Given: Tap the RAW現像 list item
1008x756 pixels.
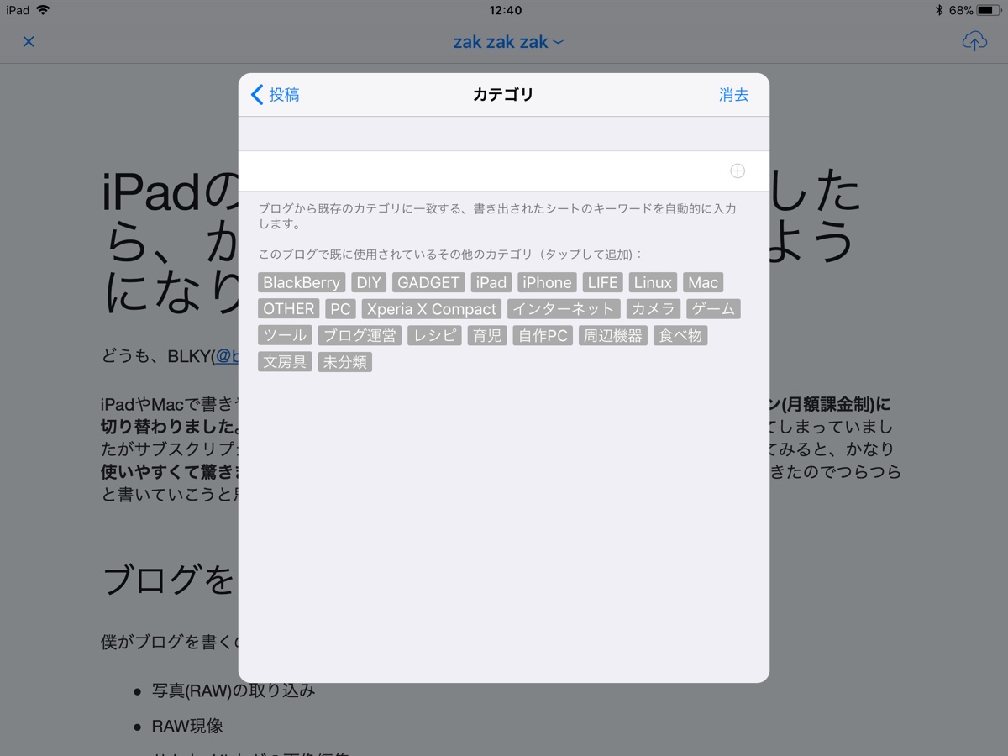Looking at the screenshot, I should 187,726.
